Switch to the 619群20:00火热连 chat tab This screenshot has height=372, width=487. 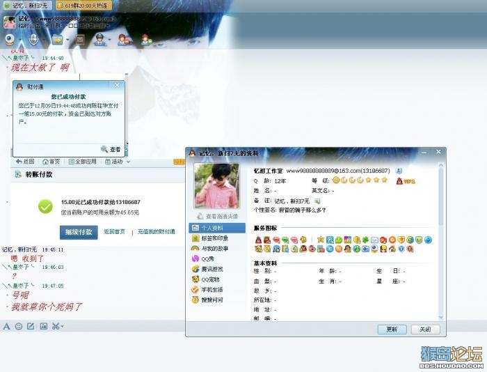pyautogui.click(x=84, y=6)
